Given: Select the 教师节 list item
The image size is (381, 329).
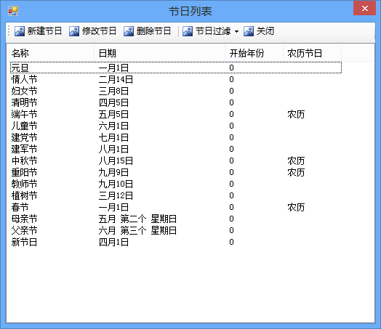Looking at the screenshot, I should point(176,184).
